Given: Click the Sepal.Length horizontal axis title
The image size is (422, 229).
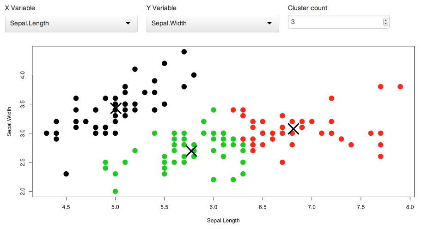Looking at the screenshot, I should point(223,220).
